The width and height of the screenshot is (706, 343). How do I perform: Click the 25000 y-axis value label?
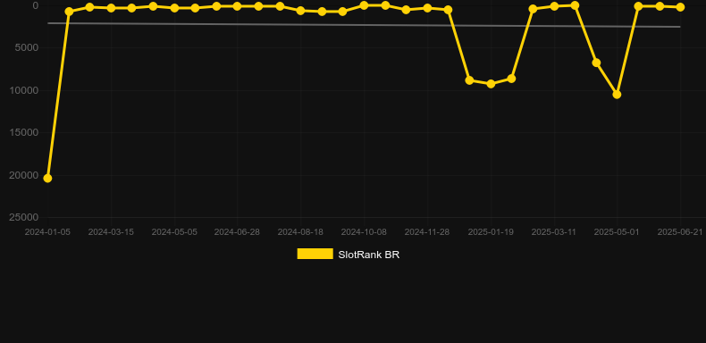tap(24, 217)
